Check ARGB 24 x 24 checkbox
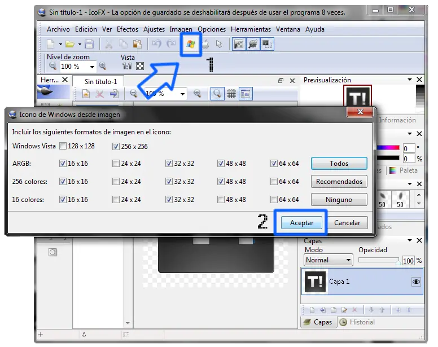438x347 pixels. point(116,163)
